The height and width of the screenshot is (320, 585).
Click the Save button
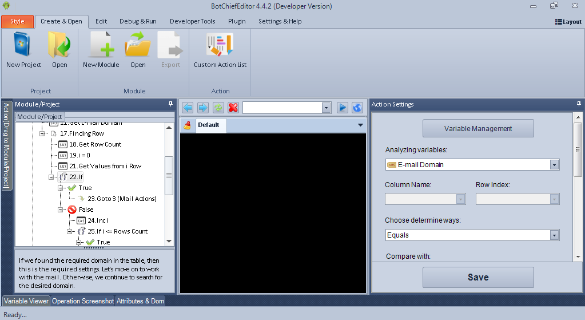pyautogui.click(x=478, y=277)
